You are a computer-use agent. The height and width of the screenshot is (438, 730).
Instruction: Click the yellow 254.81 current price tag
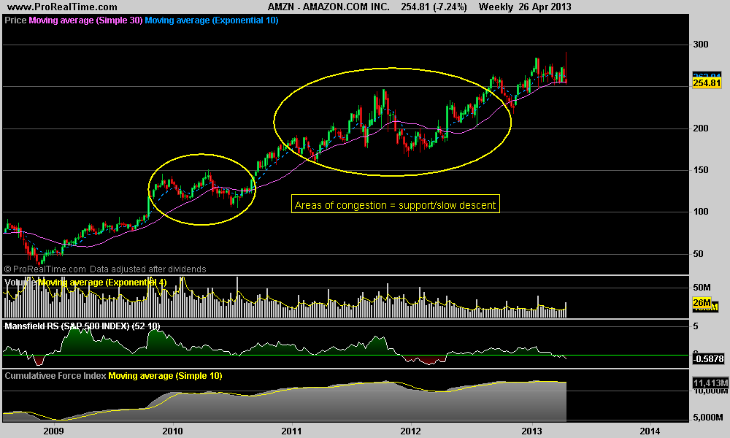point(707,83)
